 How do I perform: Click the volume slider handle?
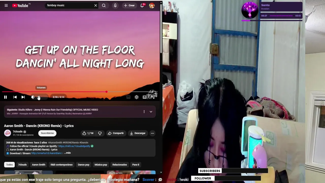tap(39, 97)
